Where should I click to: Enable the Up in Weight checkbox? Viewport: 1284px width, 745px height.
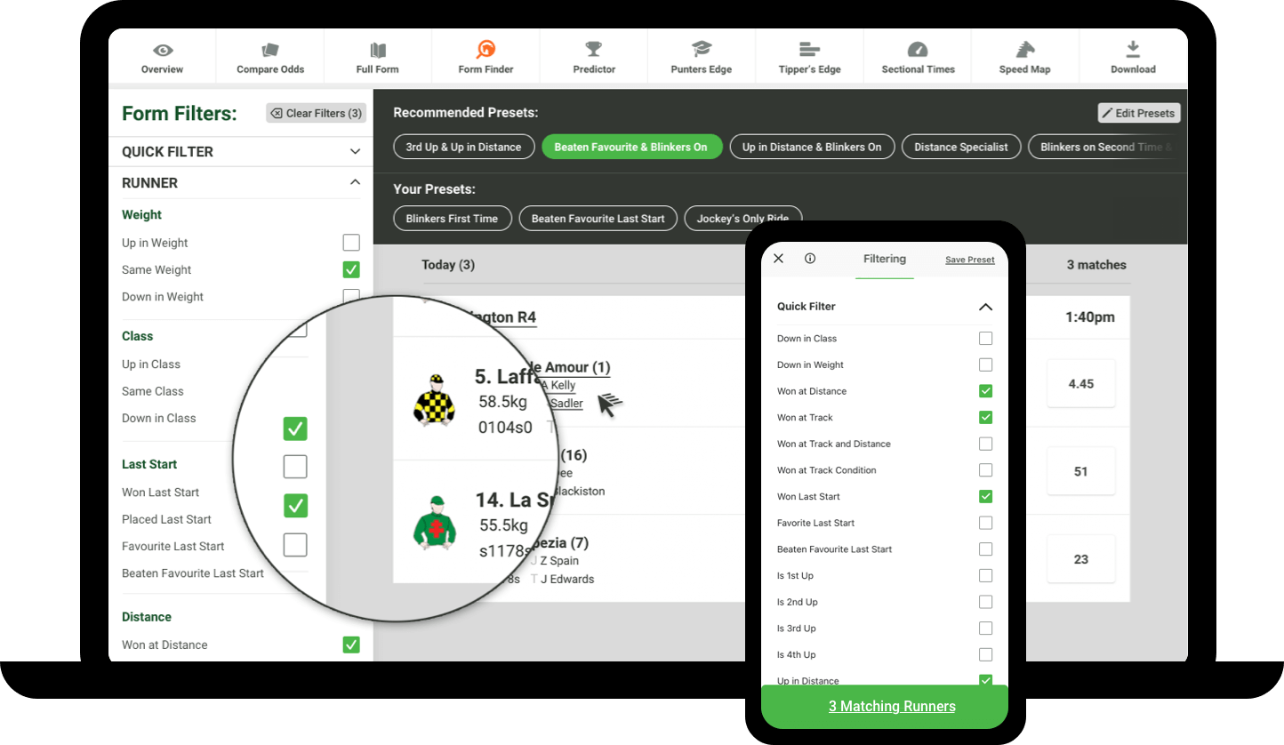point(351,242)
